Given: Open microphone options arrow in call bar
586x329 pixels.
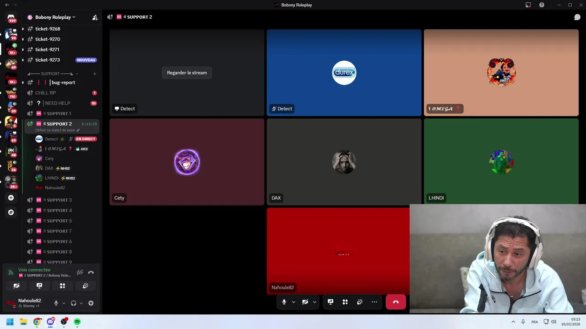Looking at the screenshot, I should click(x=293, y=302).
